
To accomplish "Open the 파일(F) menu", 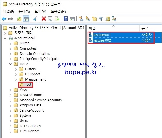I will coord(9,11).
